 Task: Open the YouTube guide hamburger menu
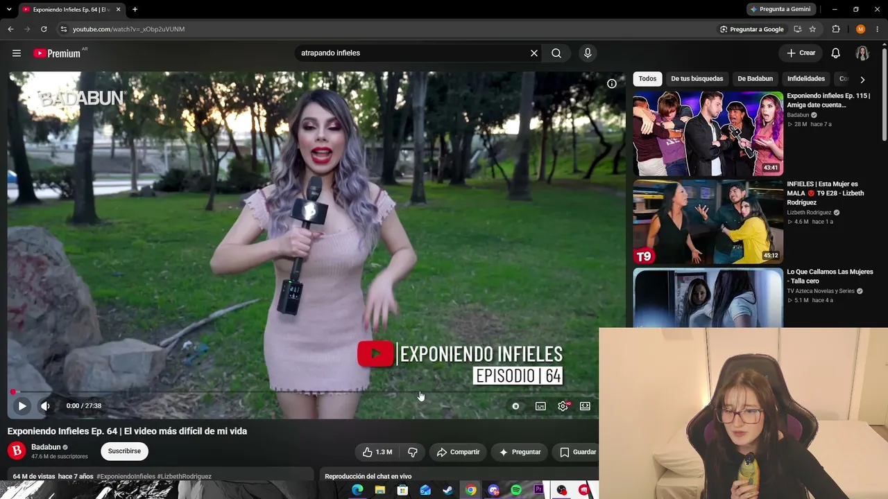[17, 53]
